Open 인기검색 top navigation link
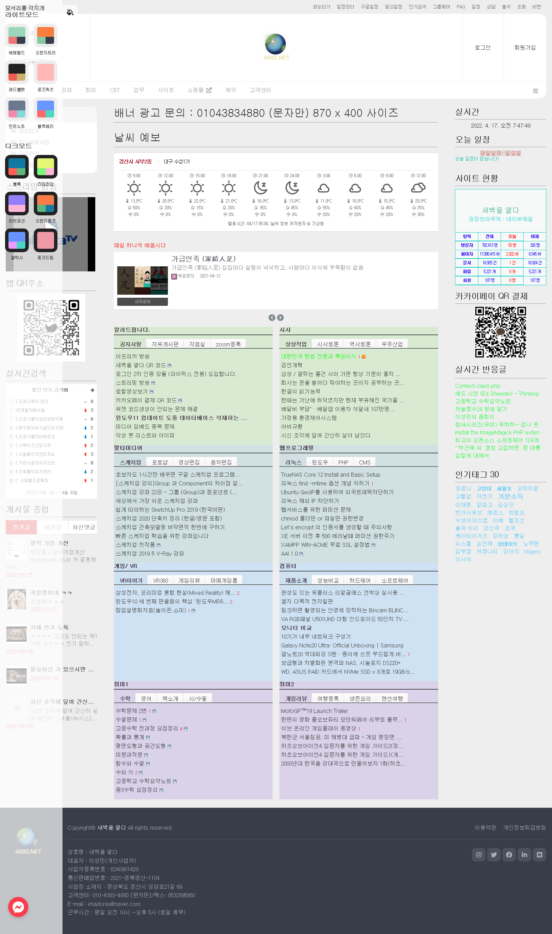The image size is (552, 934). point(417,7)
